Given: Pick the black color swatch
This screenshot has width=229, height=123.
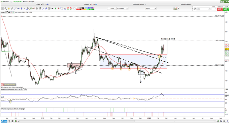Looking at the screenshot, I should [x=83, y=8].
